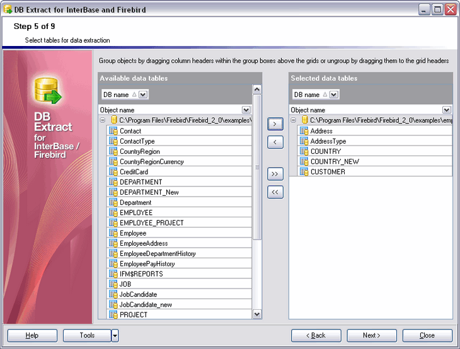Minimize the DB Extract window

pyautogui.click(x=424, y=9)
